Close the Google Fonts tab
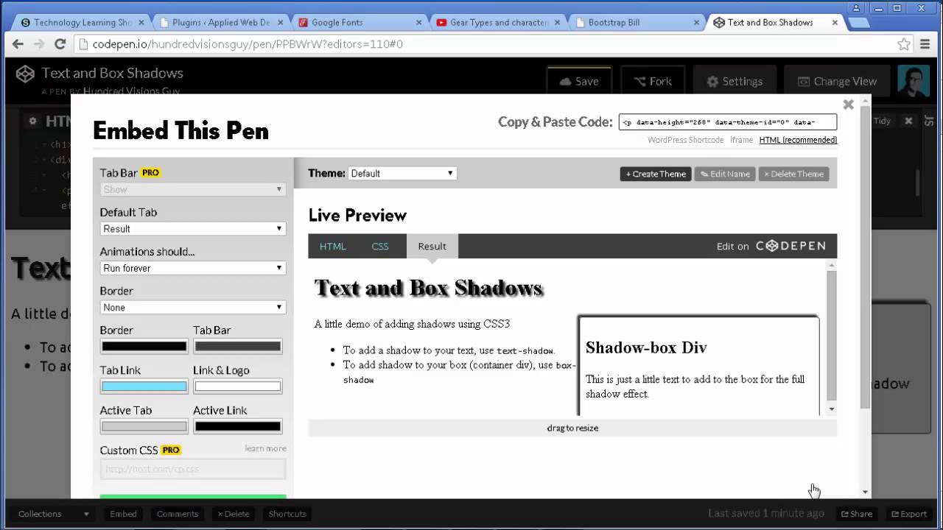Screen dimensions: 943x530 coord(419,23)
